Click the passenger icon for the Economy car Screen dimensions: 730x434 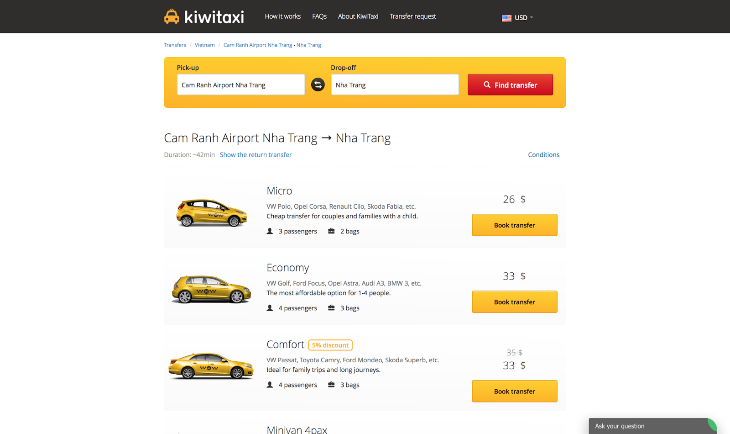coord(270,307)
